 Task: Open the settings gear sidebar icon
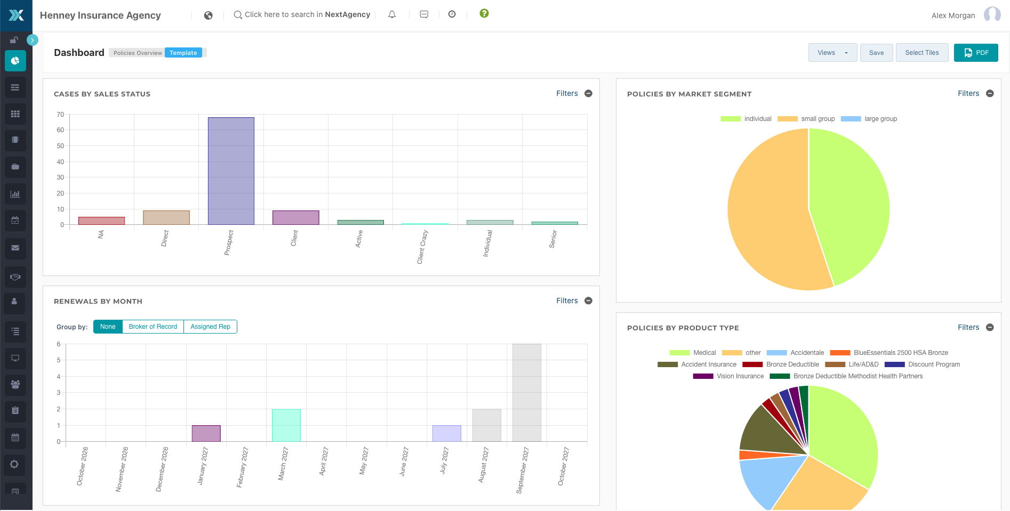coord(14,464)
